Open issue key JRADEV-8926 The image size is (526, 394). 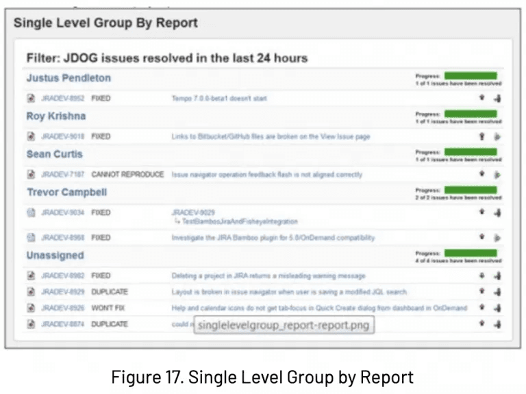(x=62, y=308)
